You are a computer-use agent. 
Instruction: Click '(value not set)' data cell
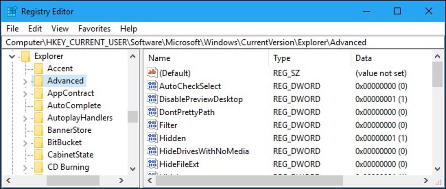pyautogui.click(x=381, y=73)
